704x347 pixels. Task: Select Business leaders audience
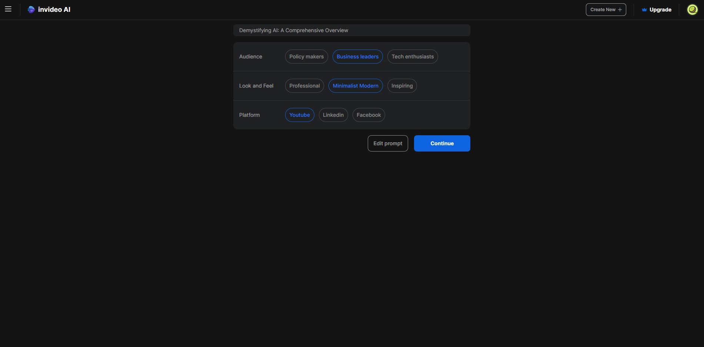tap(357, 57)
